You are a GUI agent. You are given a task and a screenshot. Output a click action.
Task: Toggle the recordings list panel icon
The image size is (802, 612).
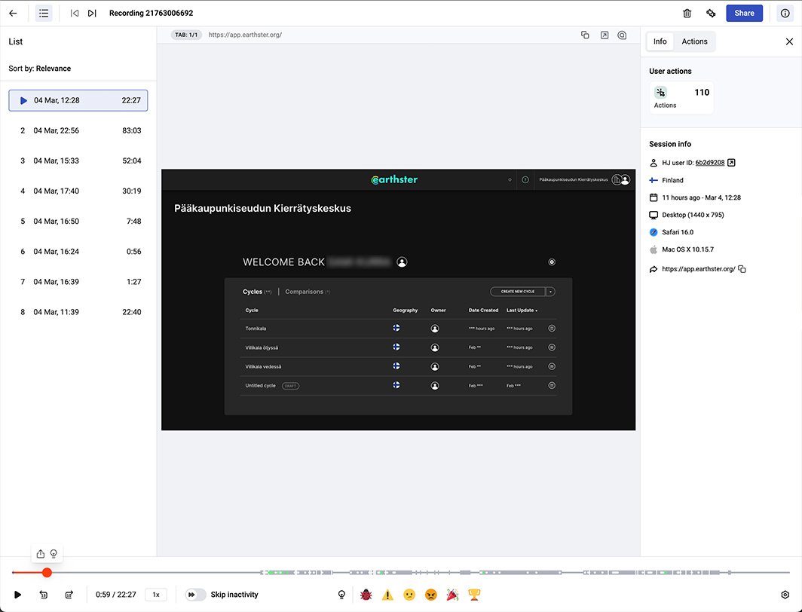click(x=44, y=14)
